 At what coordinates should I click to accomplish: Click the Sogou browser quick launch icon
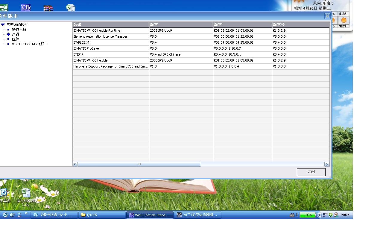5,215
